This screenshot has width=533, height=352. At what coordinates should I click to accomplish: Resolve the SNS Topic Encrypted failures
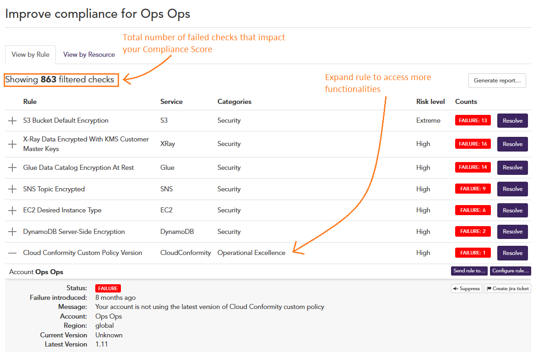coord(512,189)
